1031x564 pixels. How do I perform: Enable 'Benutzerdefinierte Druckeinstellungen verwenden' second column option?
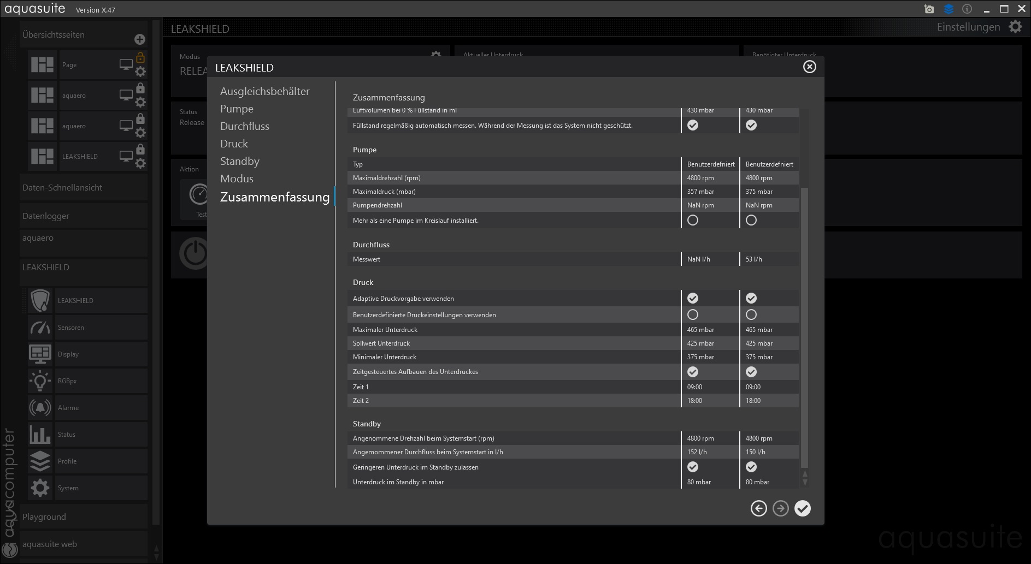click(x=751, y=315)
